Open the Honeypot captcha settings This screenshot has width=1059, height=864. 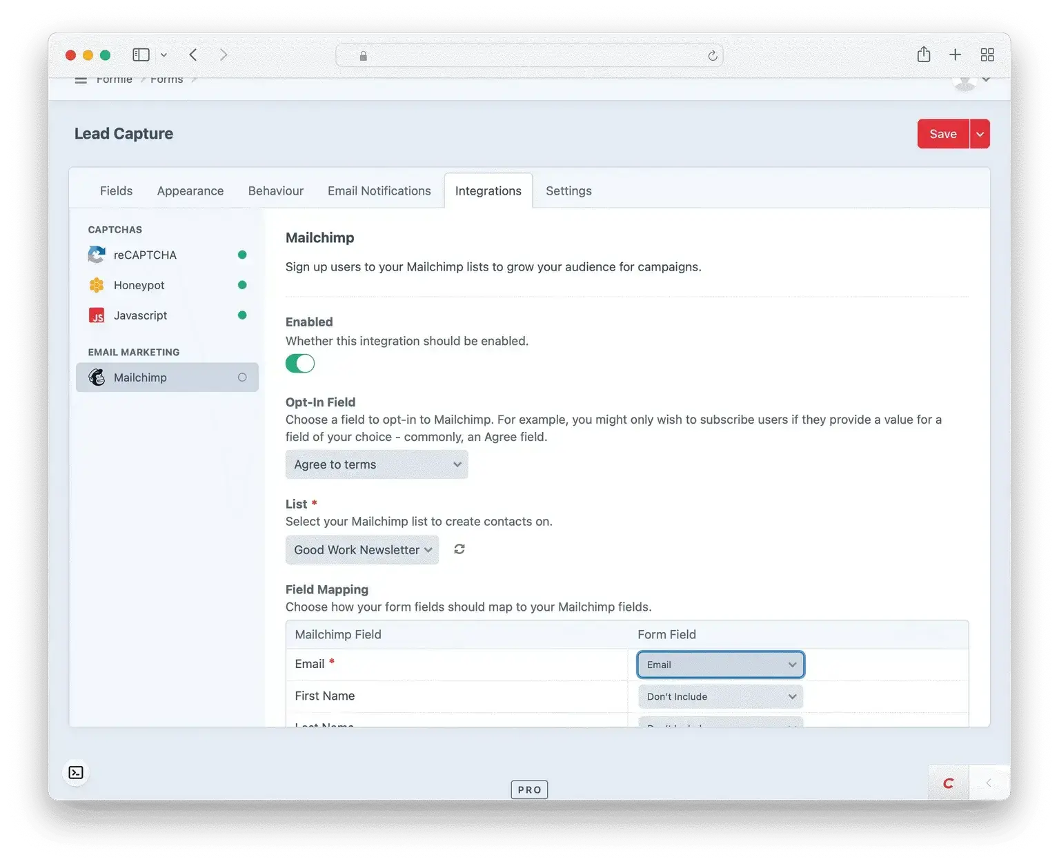[x=139, y=285]
